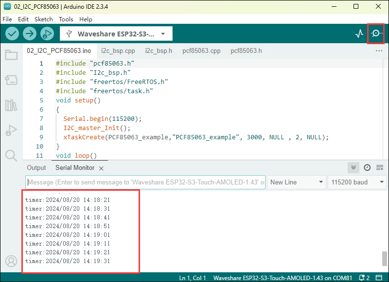Open the Sketchbook folder sidebar icon

(x=11, y=55)
